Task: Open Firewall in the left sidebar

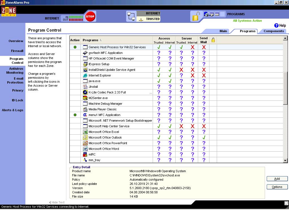Action: pos(17,51)
